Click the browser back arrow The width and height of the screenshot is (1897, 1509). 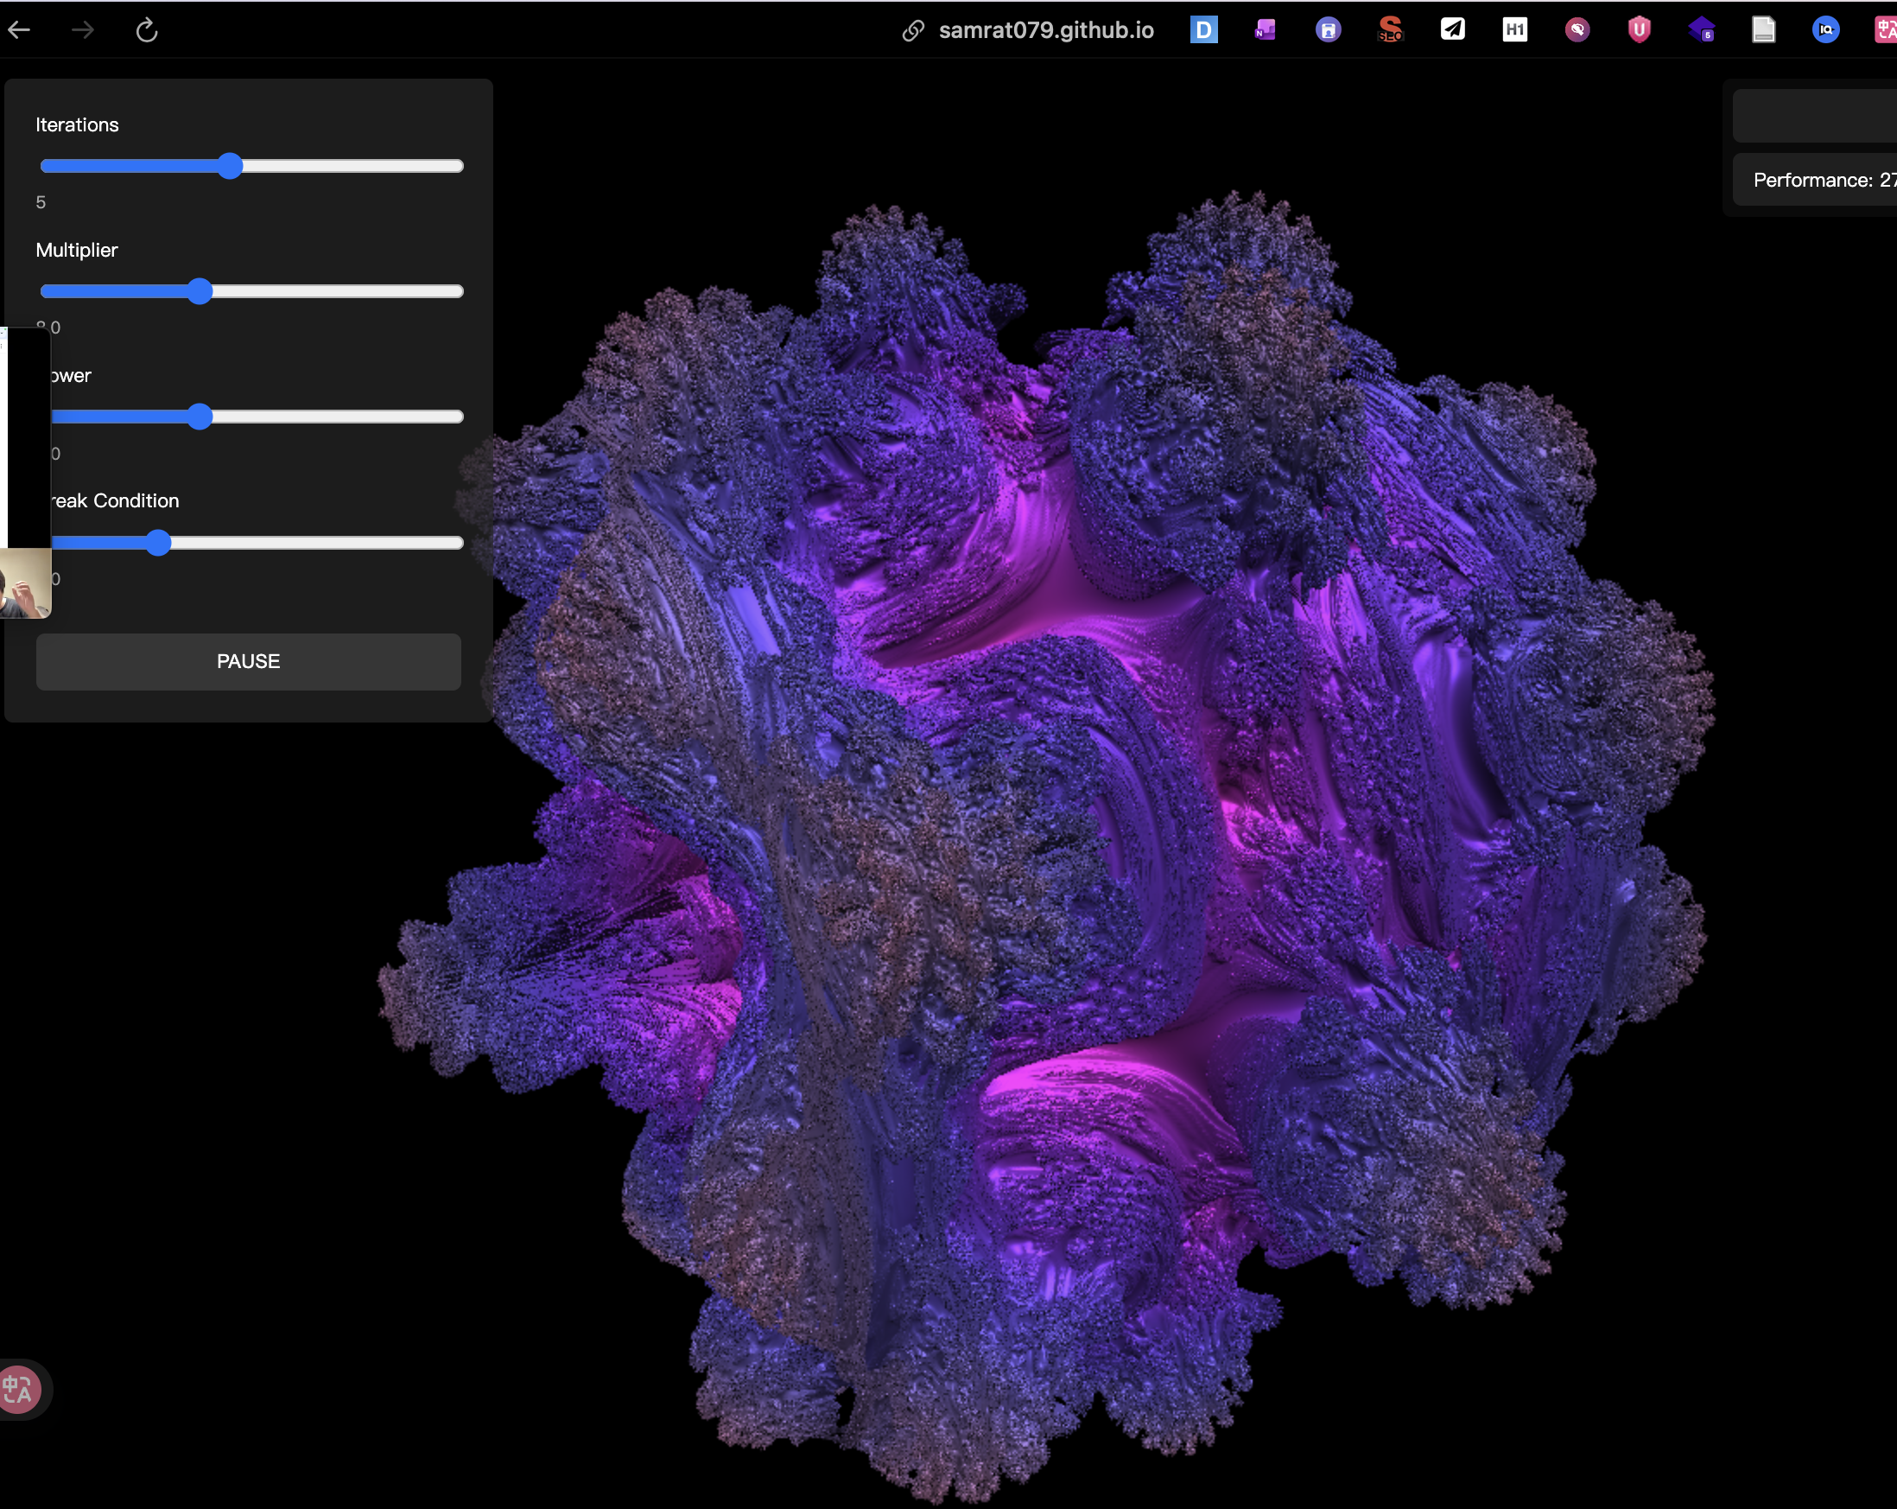[x=19, y=30]
